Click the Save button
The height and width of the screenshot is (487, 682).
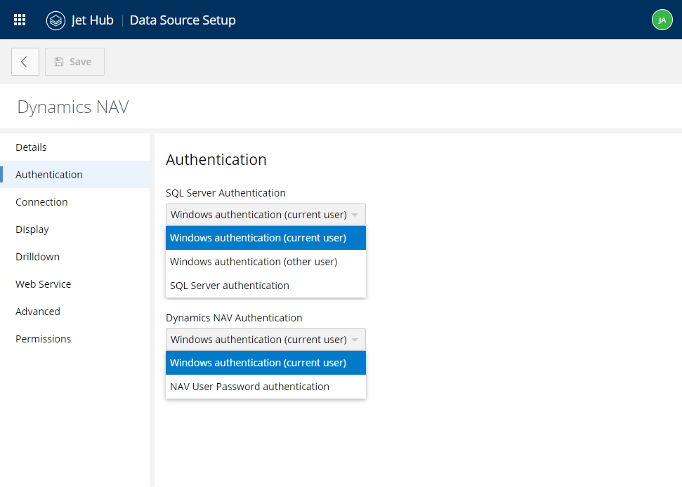(x=75, y=62)
